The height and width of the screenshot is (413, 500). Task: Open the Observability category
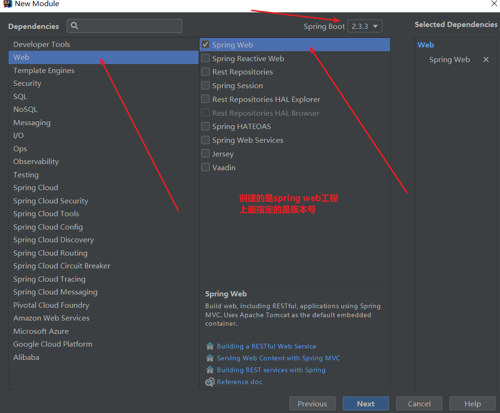click(104, 162)
